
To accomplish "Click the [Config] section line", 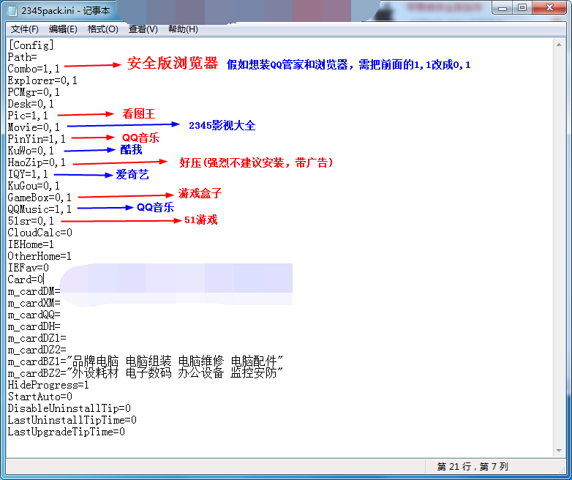I will [31, 45].
